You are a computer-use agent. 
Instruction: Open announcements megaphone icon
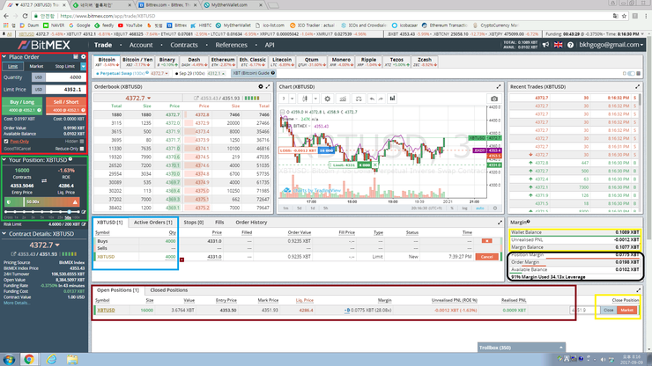point(545,45)
